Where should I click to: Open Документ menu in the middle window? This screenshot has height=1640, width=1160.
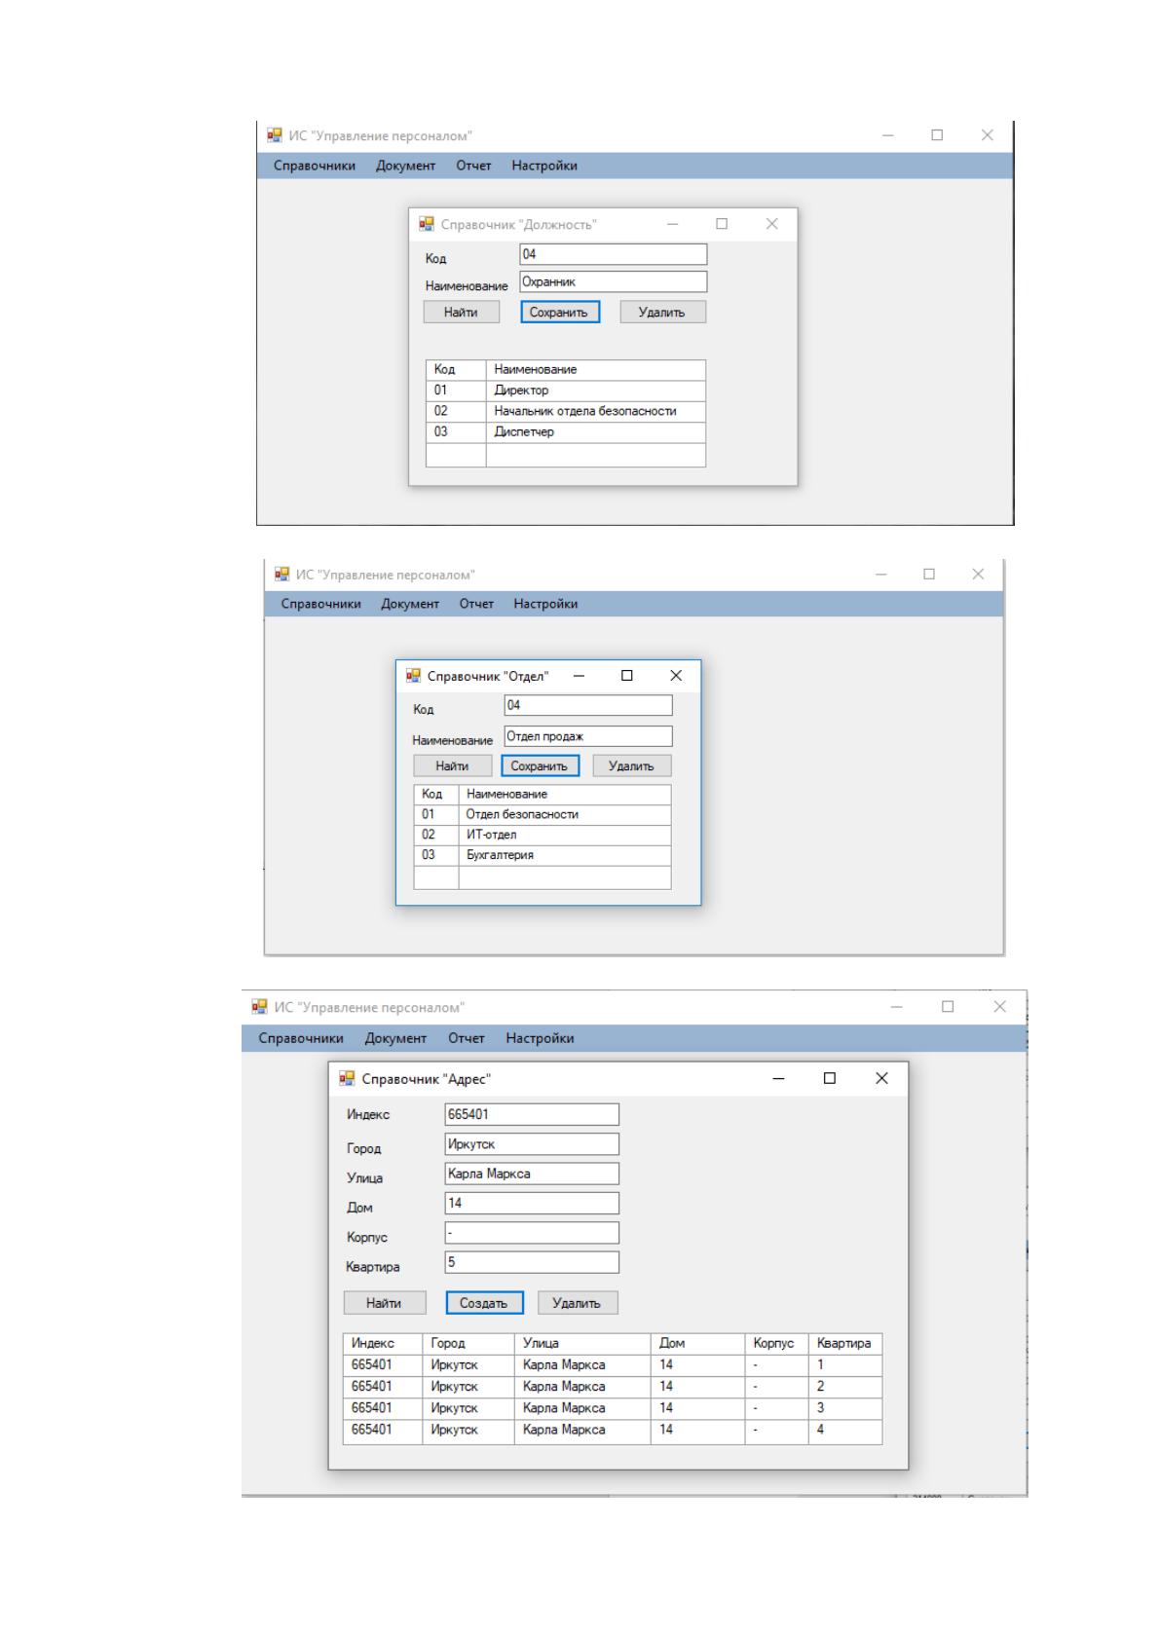pyautogui.click(x=410, y=604)
